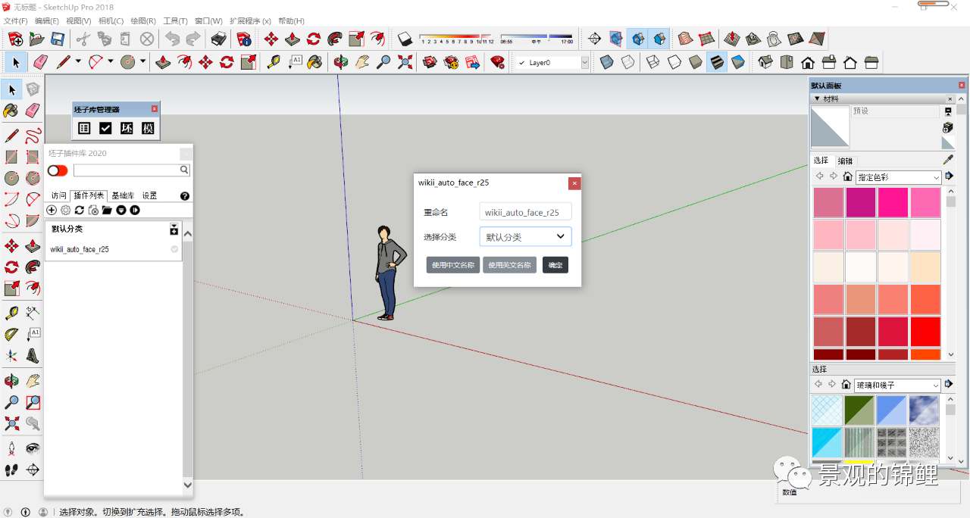Image resolution: width=970 pixels, height=518 pixels.
Task: Click the Sandbox From Scratch grid icon
Action: tap(706, 39)
